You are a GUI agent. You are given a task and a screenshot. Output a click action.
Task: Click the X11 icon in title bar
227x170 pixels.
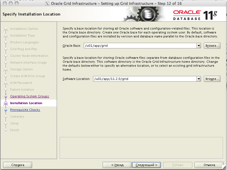pos(47,4)
